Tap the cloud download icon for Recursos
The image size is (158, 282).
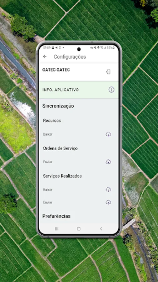coord(108,134)
